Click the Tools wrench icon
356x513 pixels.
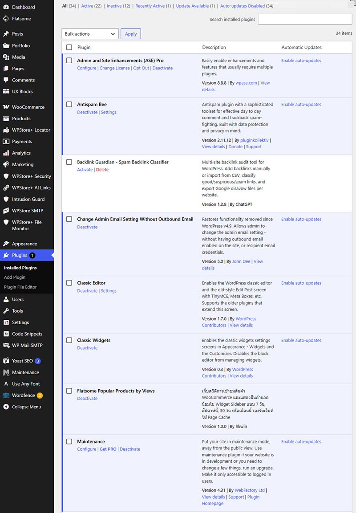[x=6, y=311]
